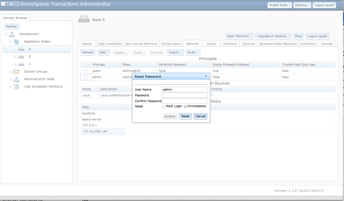This screenshot has width=344, height=201.
Task: Click the node B drive icon
Action: pos(21,57)
